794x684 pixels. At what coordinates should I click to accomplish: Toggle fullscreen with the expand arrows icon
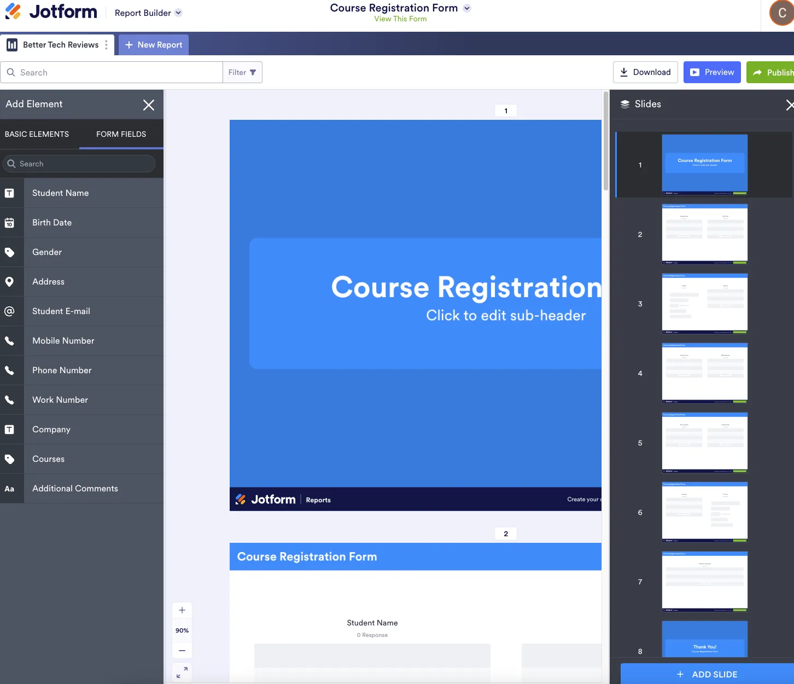[x=182, y=673]
